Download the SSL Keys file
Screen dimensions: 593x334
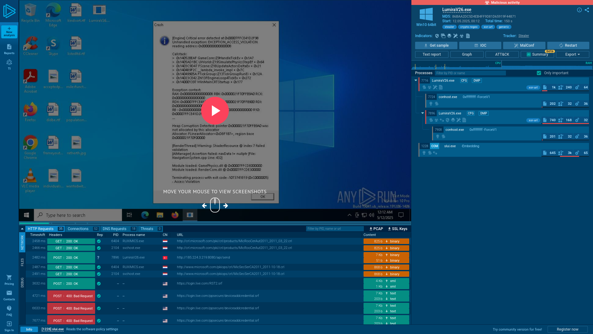tap(397, 229)
